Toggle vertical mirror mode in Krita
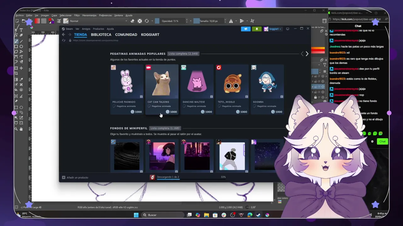 tap(242, 21)
